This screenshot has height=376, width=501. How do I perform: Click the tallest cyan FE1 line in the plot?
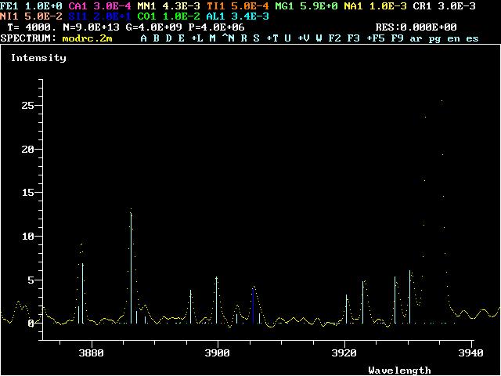point(131,268)
